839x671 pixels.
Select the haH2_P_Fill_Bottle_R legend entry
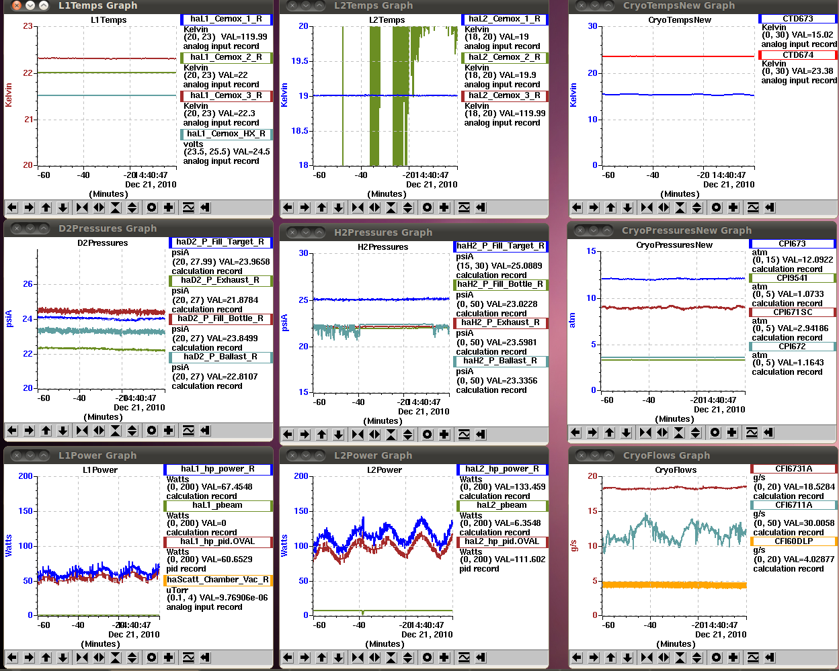pyautogui.click(x=501, y=284)
